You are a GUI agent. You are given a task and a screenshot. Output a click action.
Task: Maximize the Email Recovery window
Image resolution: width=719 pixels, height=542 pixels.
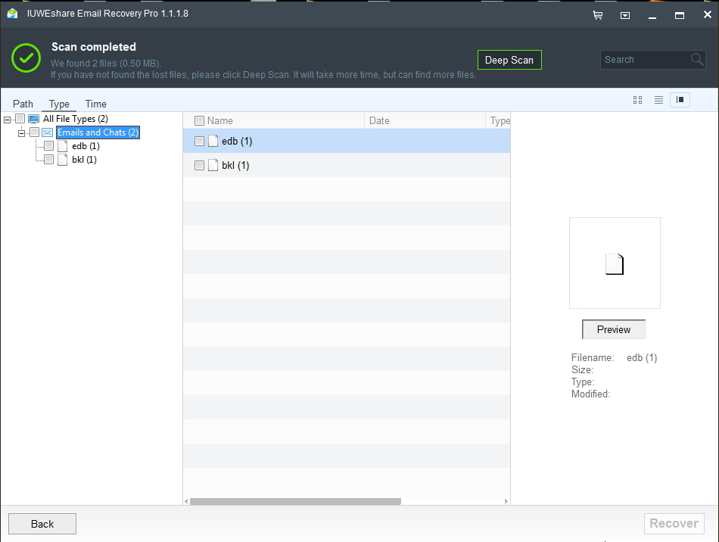point(680,15)
